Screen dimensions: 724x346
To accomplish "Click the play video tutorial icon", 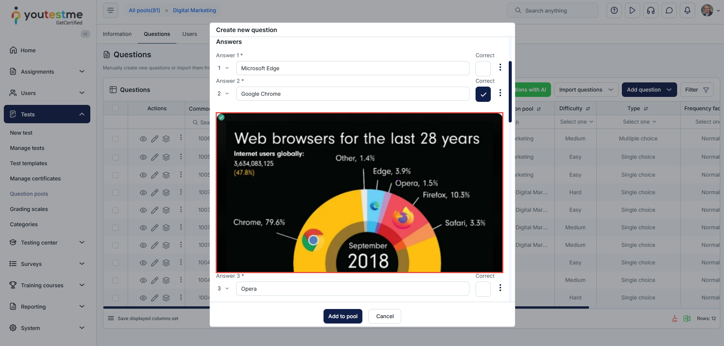I will pos(633,10).
